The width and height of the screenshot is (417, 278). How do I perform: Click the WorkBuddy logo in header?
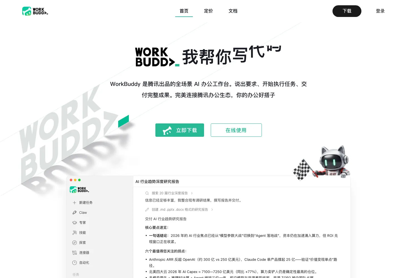tap(35, 11)
